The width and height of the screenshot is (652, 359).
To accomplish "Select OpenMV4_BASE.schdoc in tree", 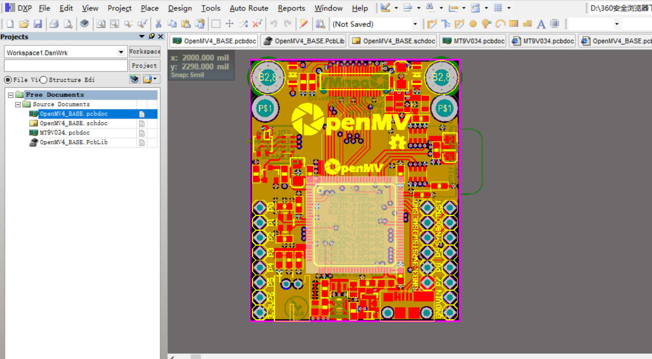I will 74,123.
